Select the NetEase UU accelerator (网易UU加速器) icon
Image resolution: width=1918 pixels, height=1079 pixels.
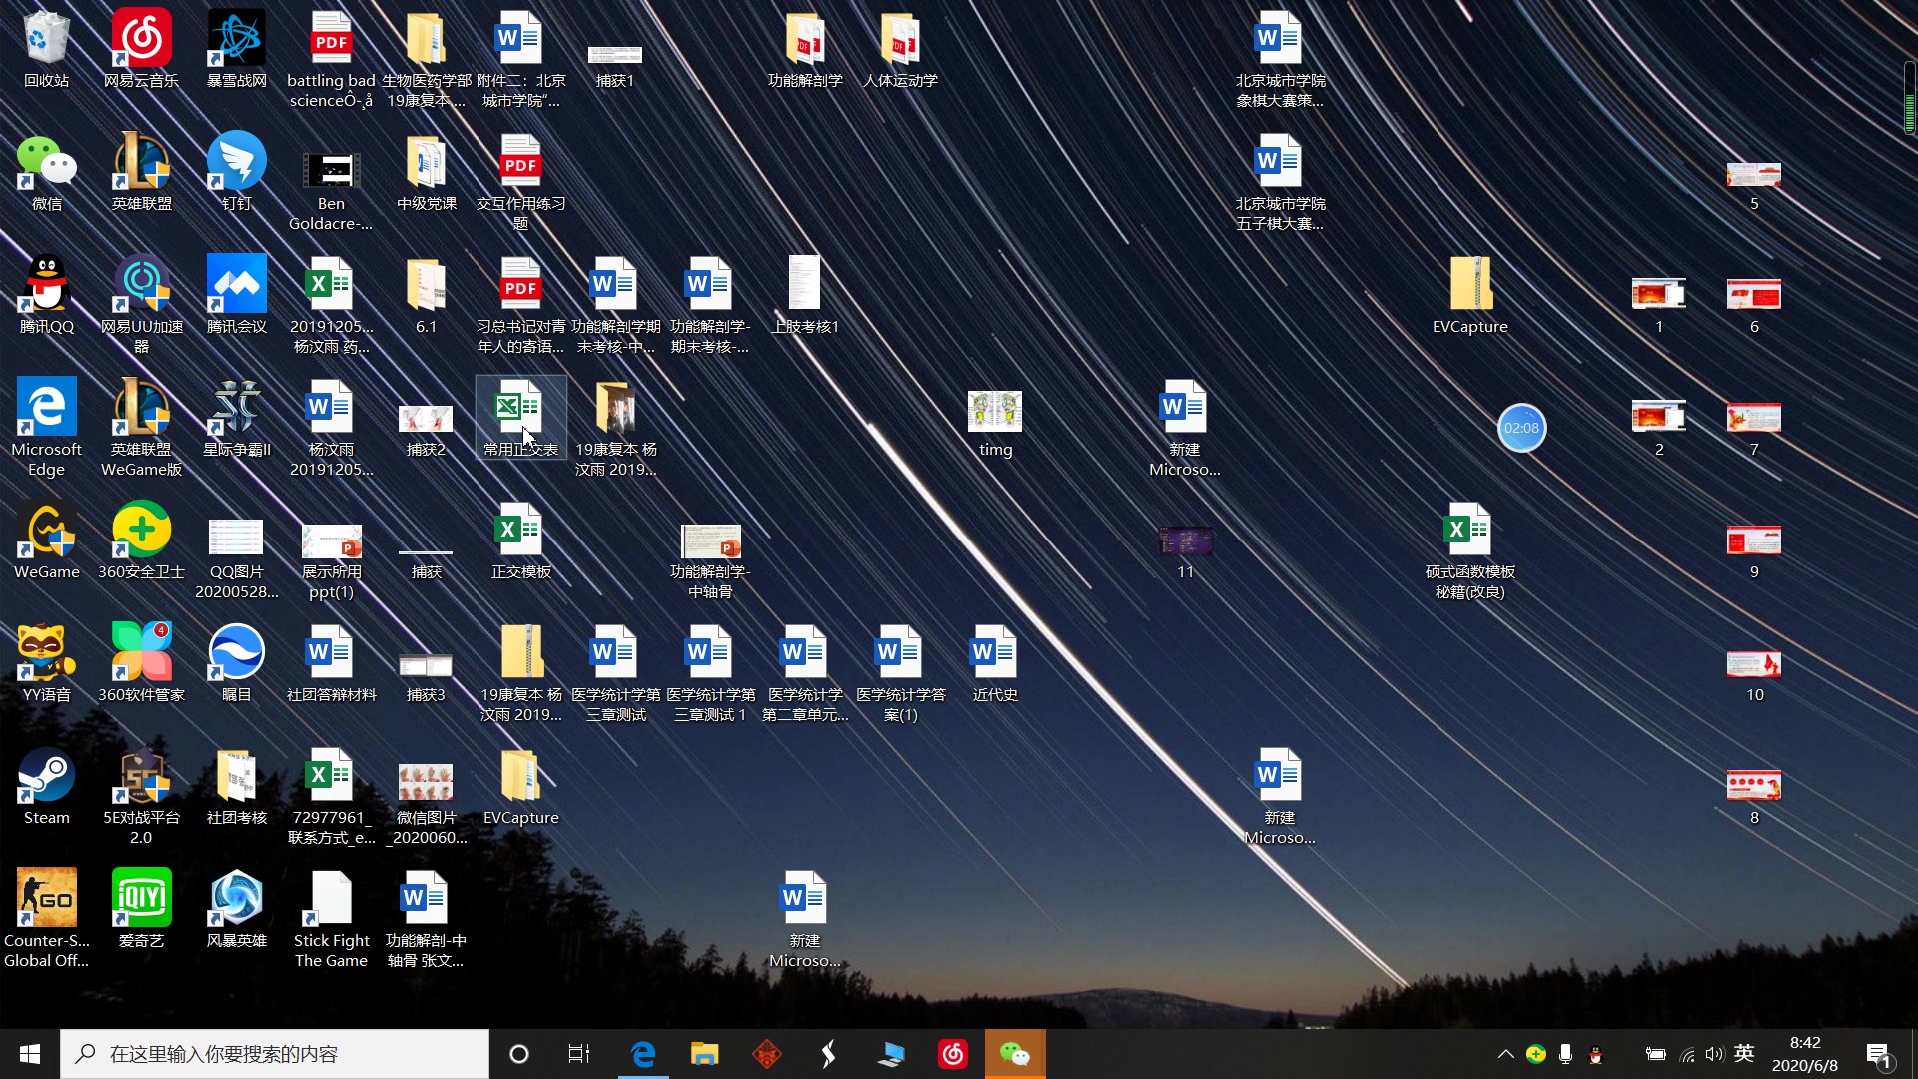(x=141, y=306)
